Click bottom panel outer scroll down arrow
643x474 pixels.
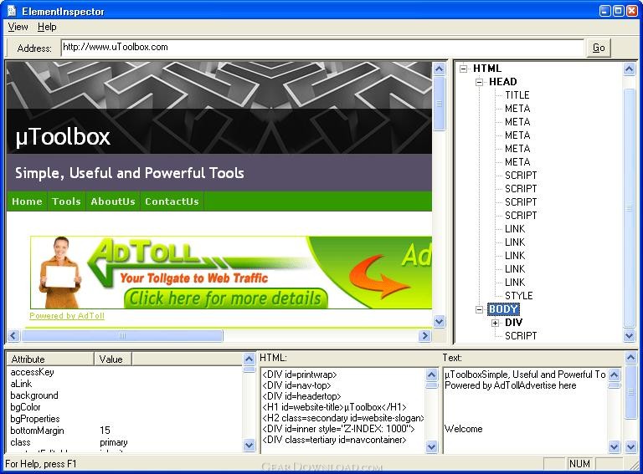tap(631, 446)
